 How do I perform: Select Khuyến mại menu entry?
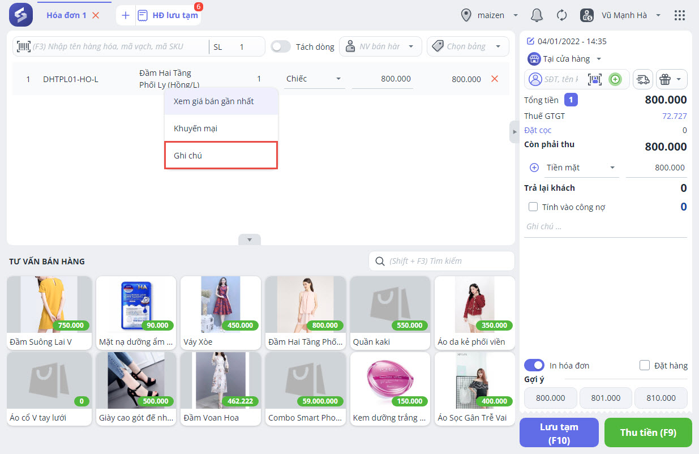coord(221,129)
